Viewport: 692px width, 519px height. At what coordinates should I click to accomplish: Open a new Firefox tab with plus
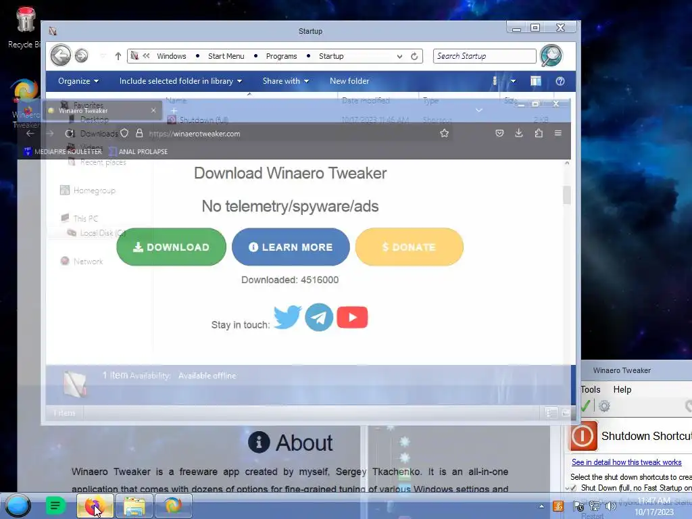(174, 110)
